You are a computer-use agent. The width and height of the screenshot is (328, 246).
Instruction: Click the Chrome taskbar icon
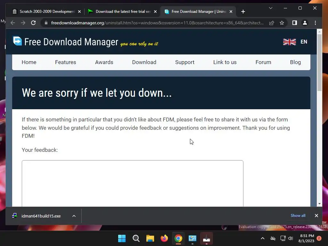coord(178,238)
